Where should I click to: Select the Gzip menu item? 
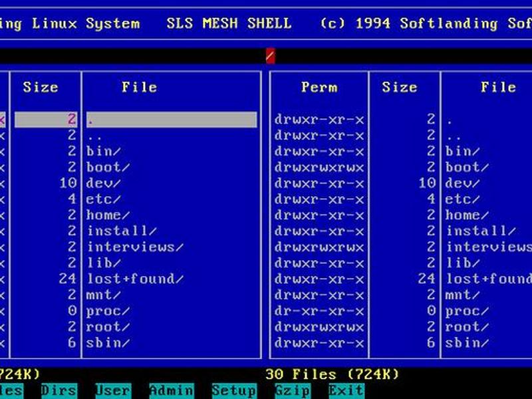(293, 390)
